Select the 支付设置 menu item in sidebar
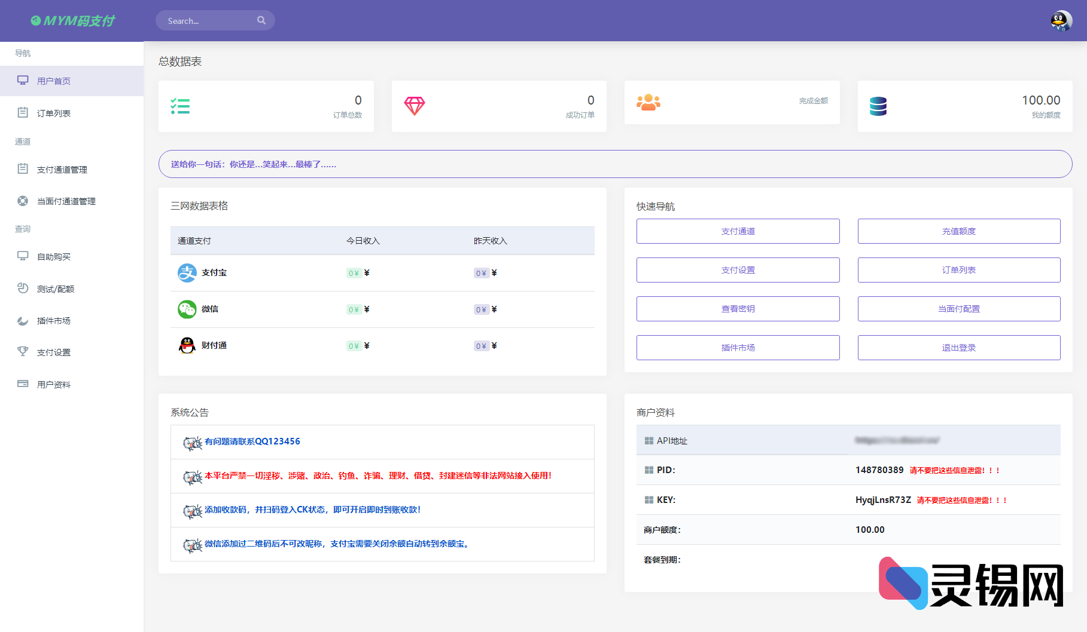This screenshot has height=632, width=1087. pos(53,352)
